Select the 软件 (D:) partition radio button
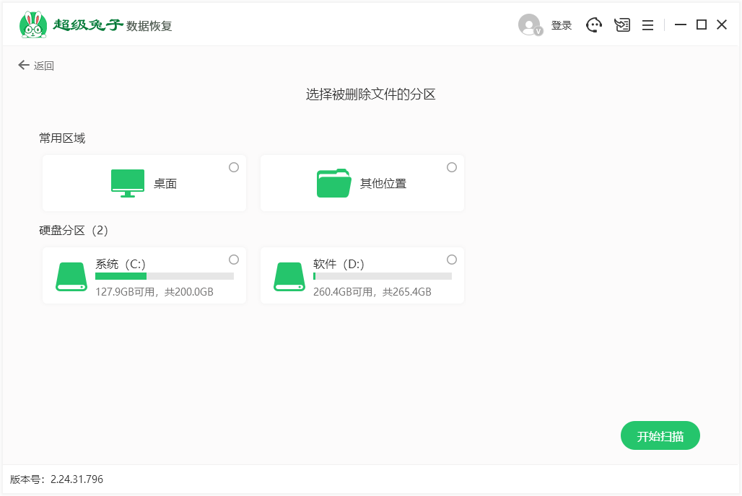 tap(451, 260)
